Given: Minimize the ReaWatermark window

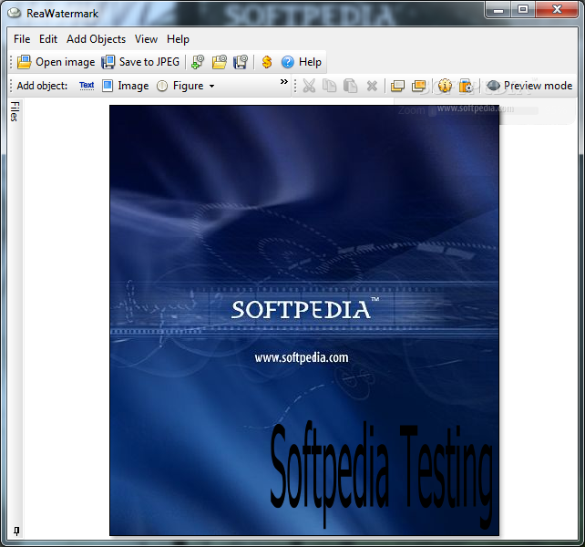Looking at the screenshot, I should pyautogui.click(x=498, y=10).
